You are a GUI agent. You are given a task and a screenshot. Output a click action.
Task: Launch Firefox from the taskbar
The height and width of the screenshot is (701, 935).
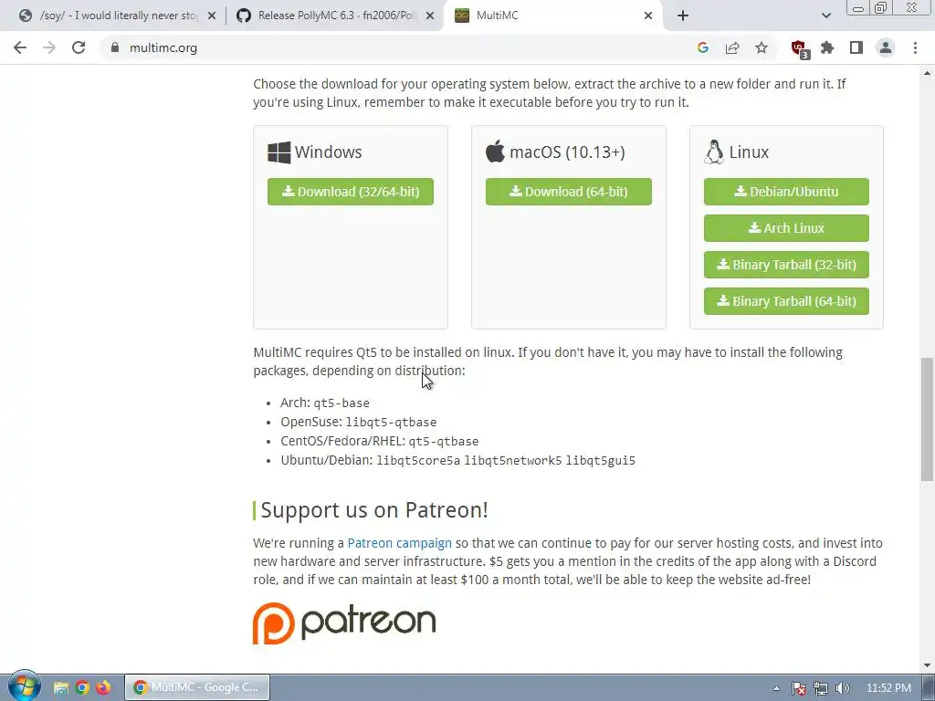103,687
